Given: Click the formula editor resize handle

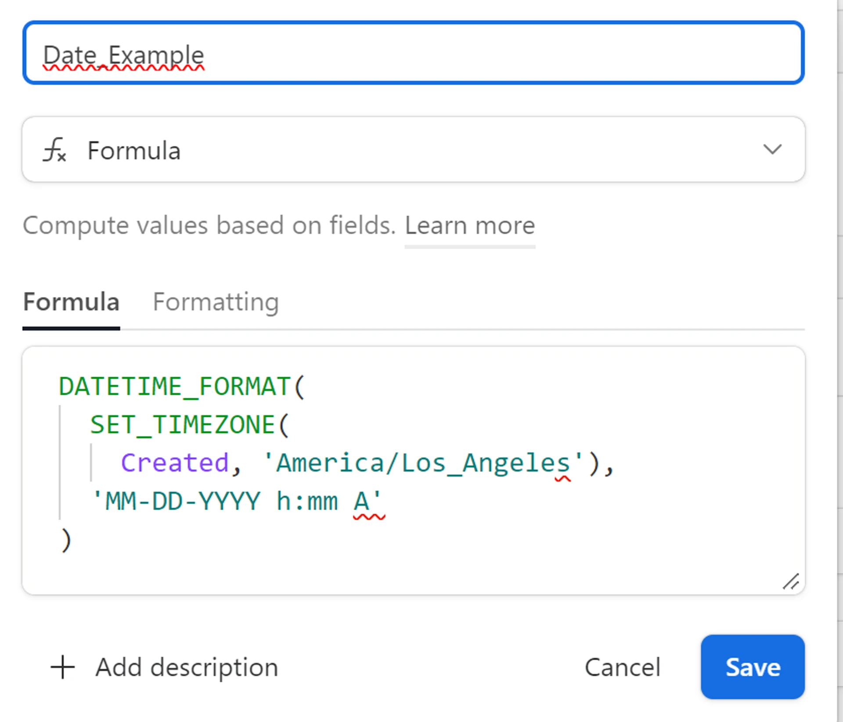Looking at the screenshot, I should 790,582.
